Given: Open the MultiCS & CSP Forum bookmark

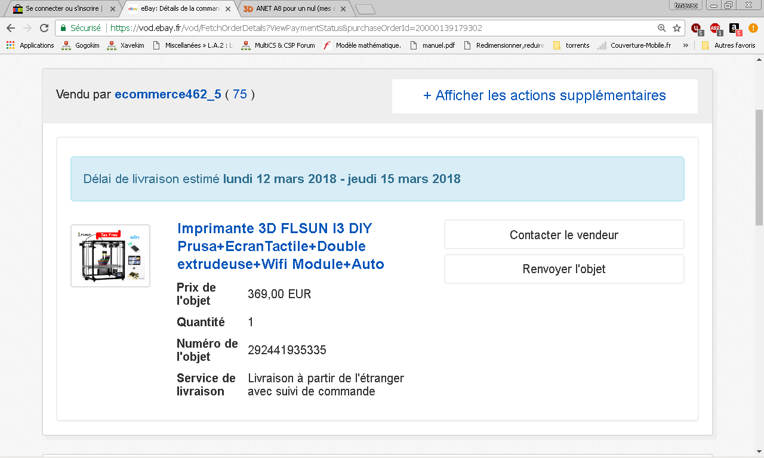Looking at the screenshot, I should coord(278,45).
